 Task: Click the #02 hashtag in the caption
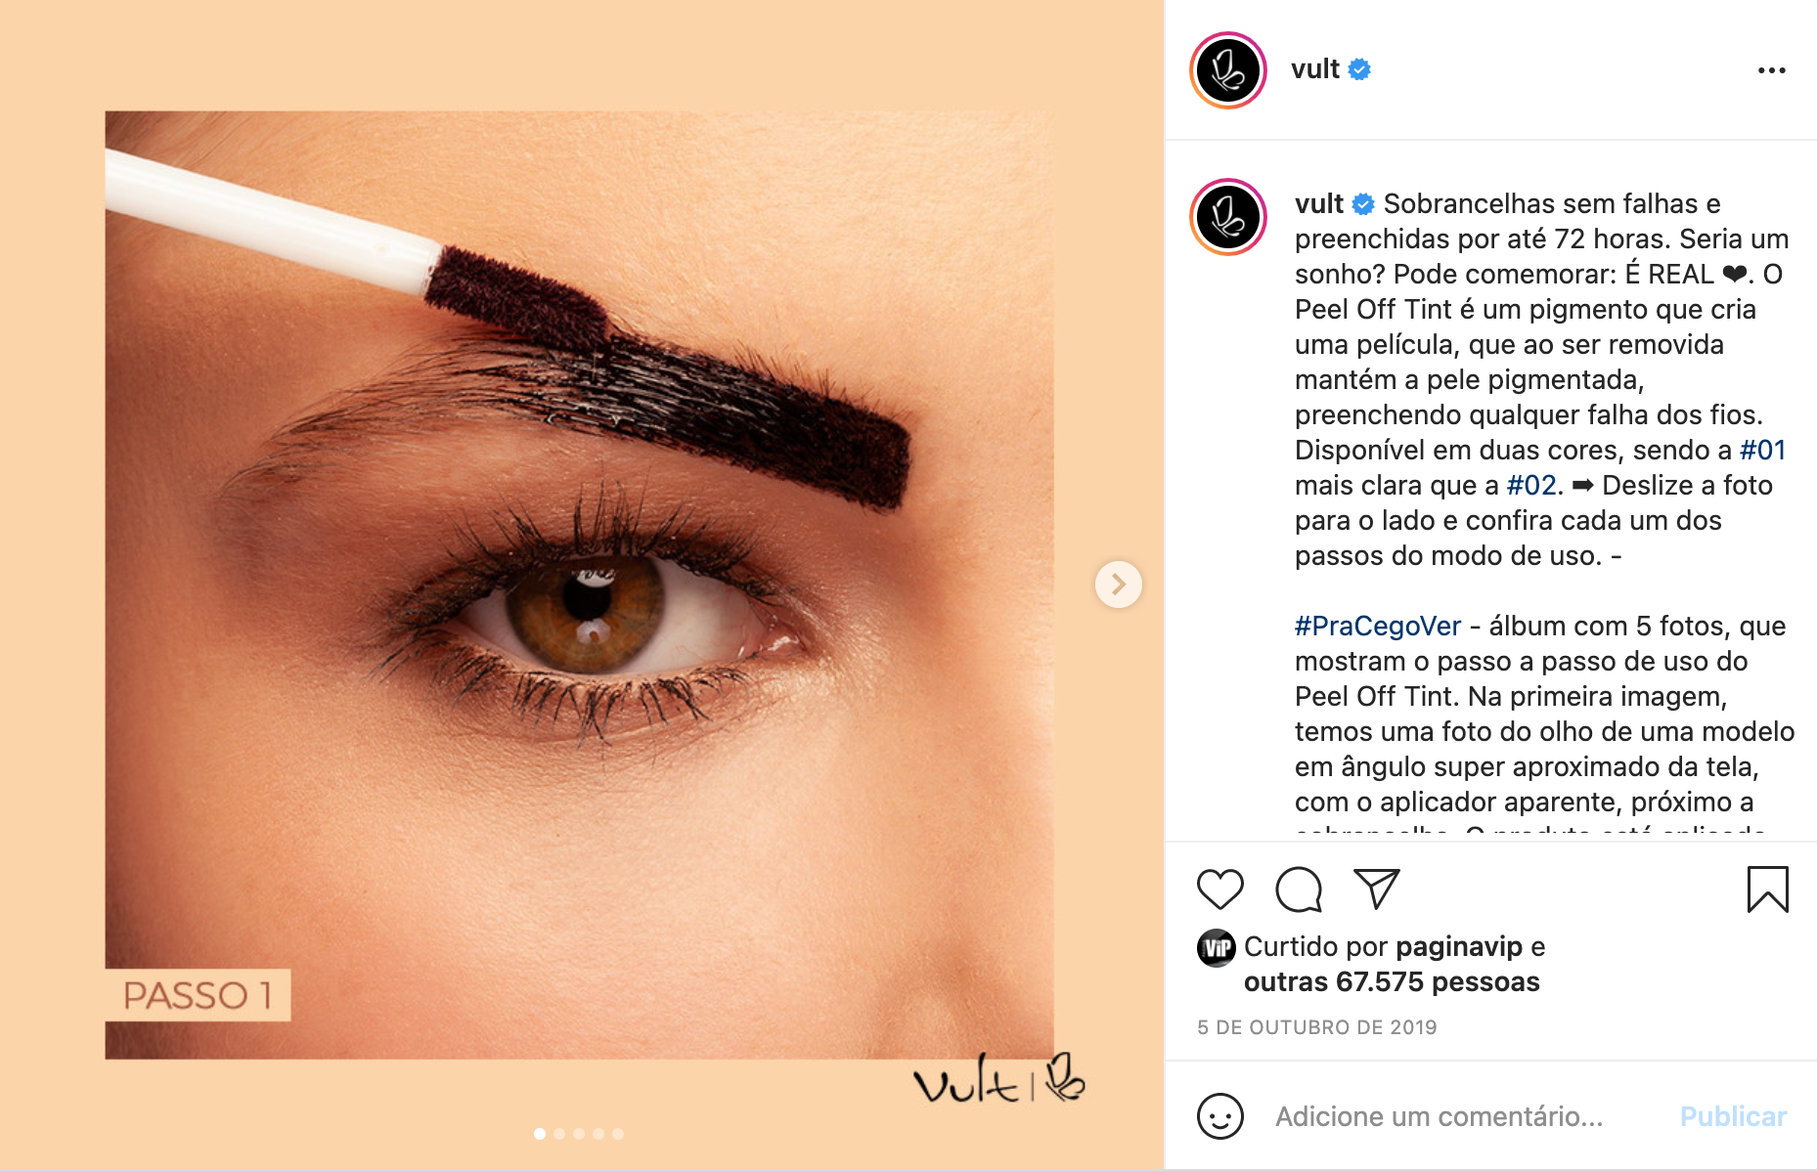[x=1531, y=485]
